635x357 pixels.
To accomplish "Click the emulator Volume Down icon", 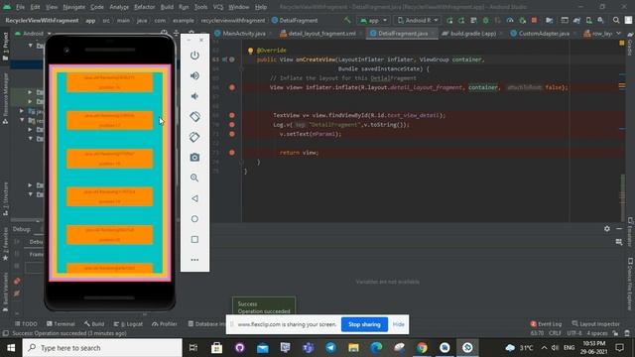I will [194, 96].
